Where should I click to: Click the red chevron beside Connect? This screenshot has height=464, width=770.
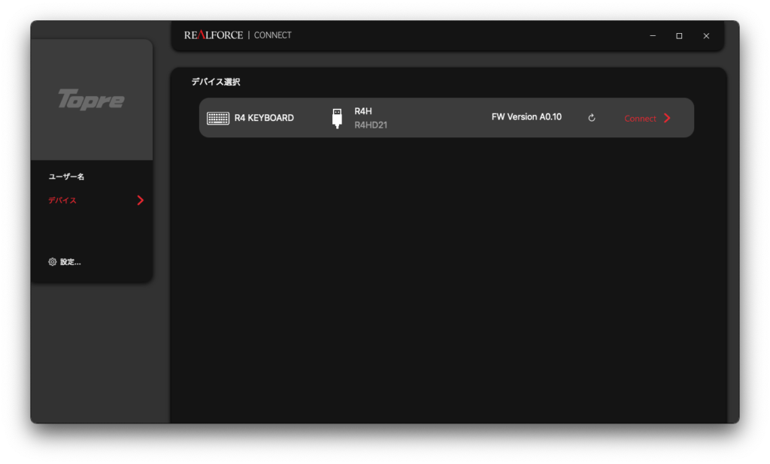tap(667, 118)
